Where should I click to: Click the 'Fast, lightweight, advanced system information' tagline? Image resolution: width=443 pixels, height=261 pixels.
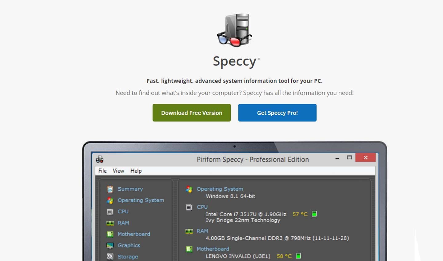coord(234,81)
